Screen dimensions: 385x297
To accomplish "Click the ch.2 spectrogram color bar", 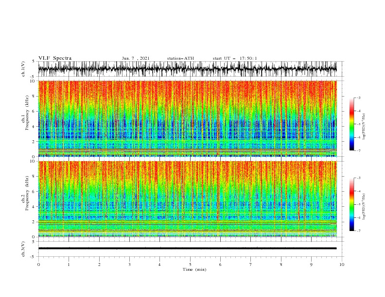I will click(351, 204).
